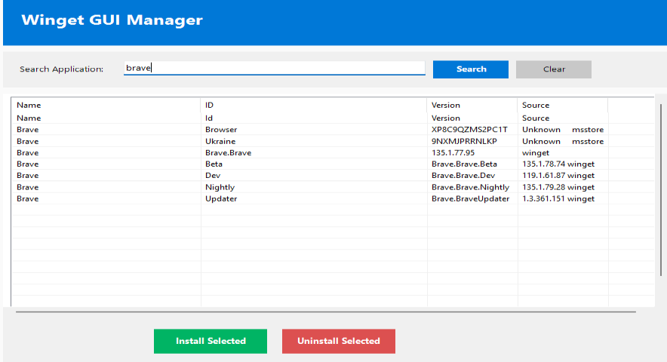
Task: Sort by the Source column header
Action: click(x=563, y=105)
